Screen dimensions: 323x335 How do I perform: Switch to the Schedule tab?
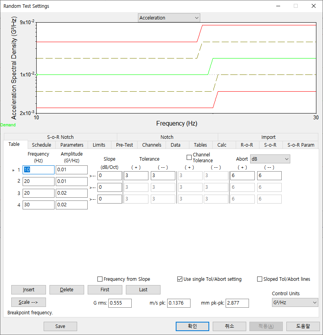coord(41,145)
